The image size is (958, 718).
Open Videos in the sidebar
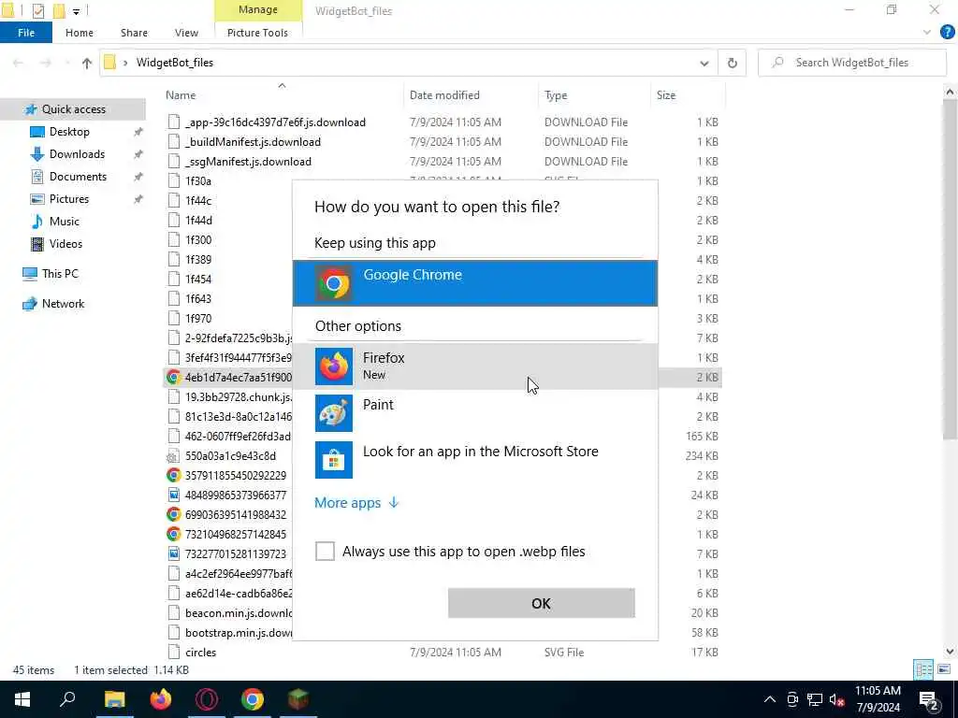click(x=65, y=244)
